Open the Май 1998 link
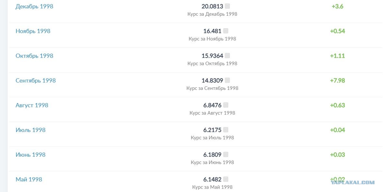 click(x=29, y=179)
